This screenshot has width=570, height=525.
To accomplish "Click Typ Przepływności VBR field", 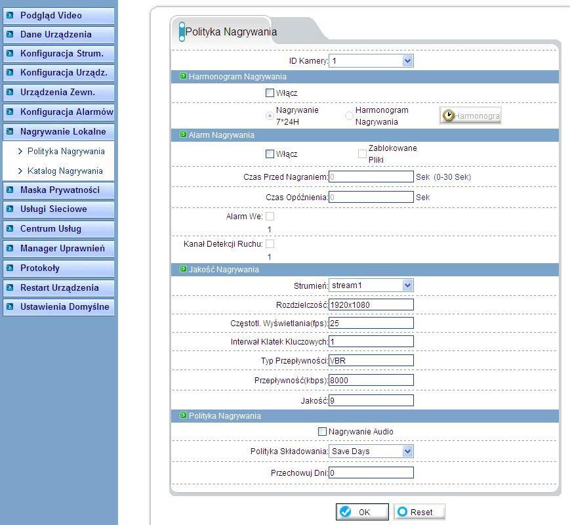I will pos(371,360).
